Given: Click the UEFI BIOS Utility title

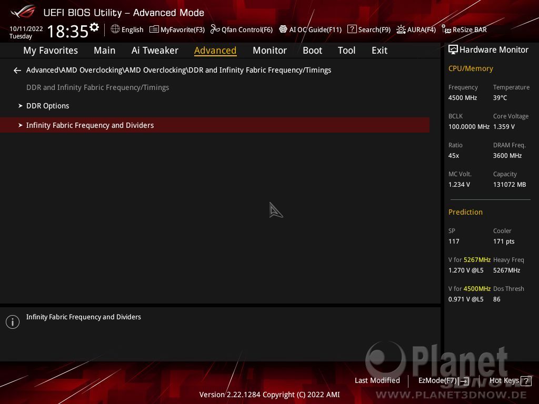Looking at the screenshot, I should click(x=124, y=13).
